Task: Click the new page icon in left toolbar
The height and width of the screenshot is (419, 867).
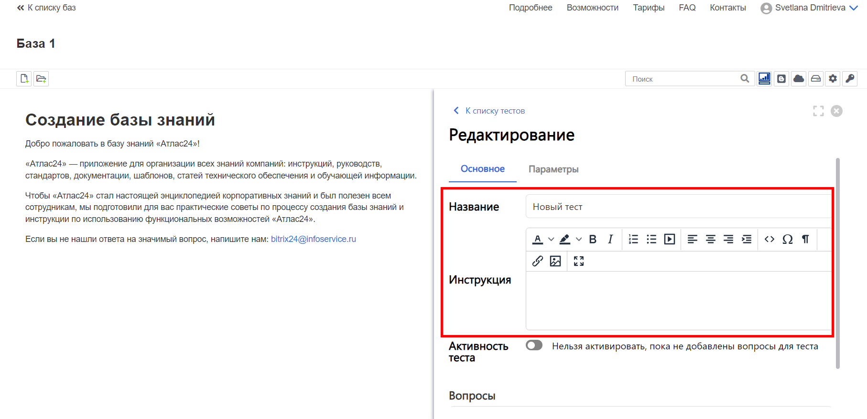Action: (24, 79)
